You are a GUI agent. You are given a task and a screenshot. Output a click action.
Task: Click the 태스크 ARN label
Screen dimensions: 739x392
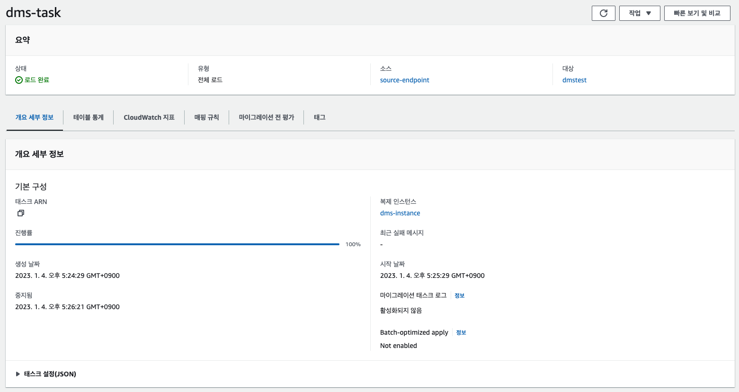click(x=31, y=202)
